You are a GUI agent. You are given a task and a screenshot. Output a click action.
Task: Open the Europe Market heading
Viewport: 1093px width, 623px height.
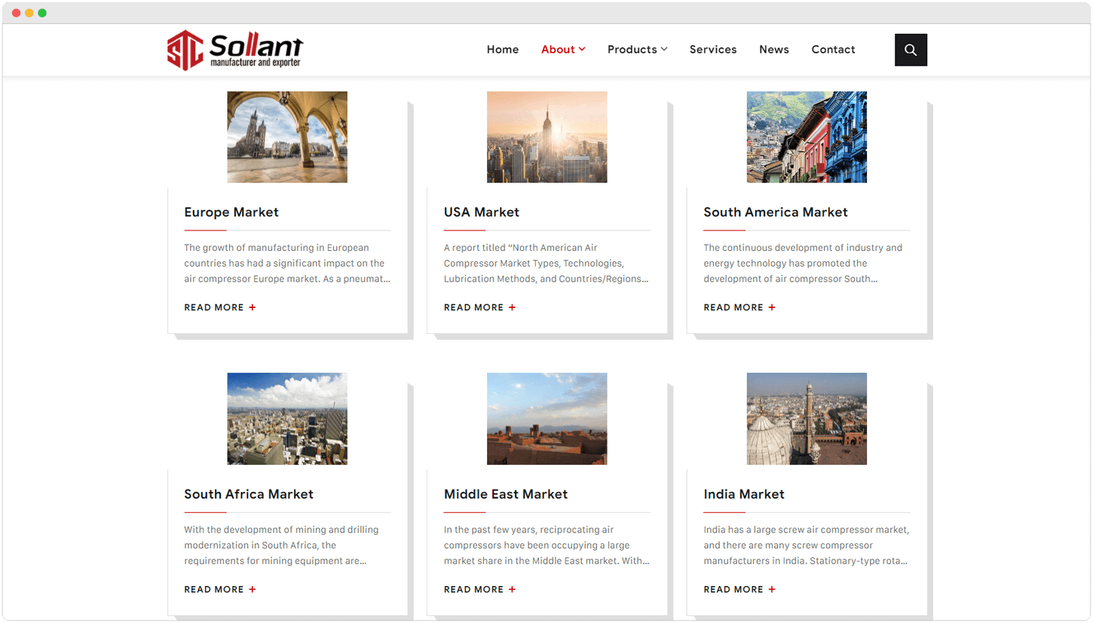[x=231, y=212]
